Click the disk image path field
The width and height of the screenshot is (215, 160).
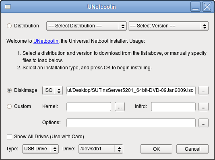pos(131,90)
